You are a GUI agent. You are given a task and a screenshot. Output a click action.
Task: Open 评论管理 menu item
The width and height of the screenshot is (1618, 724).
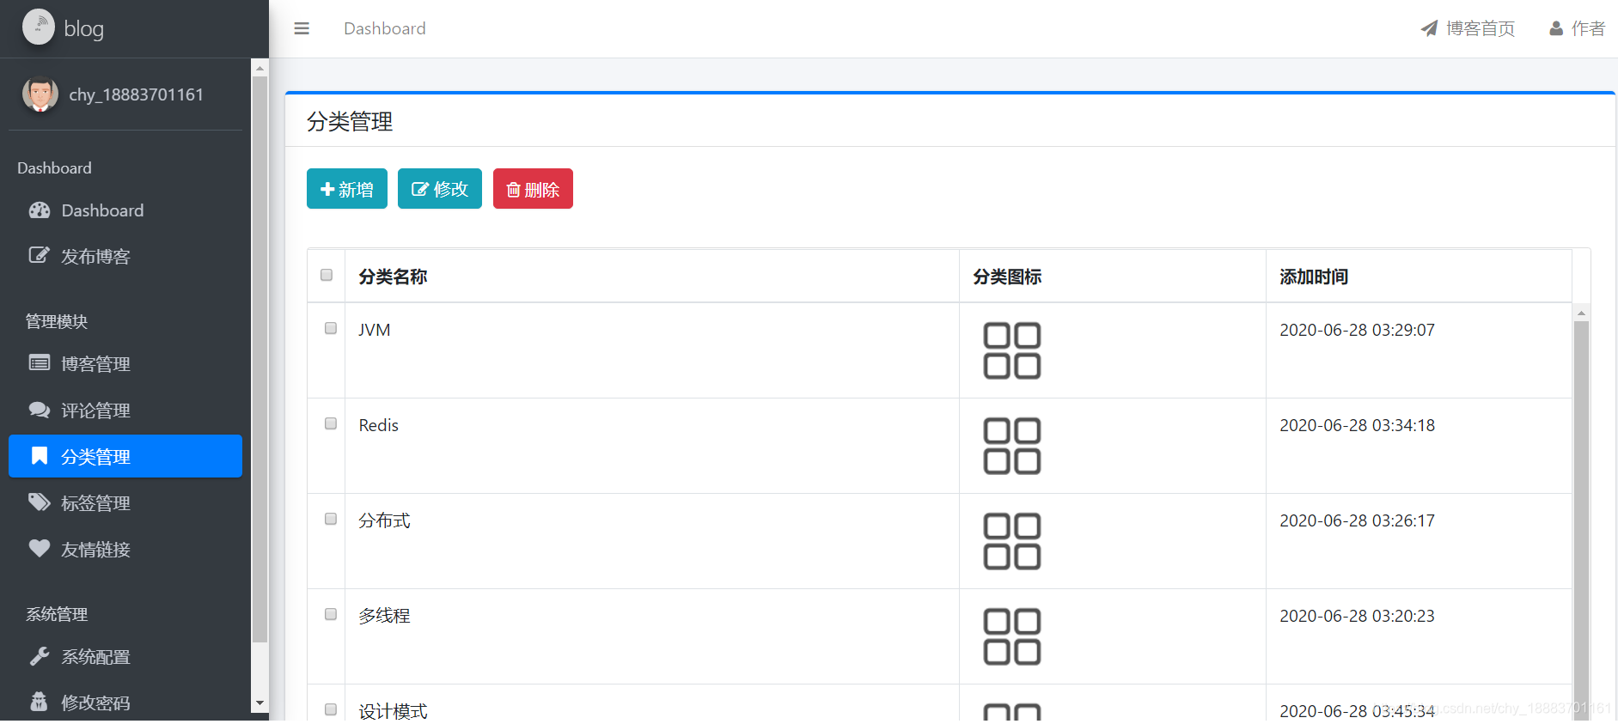point(125,410)
